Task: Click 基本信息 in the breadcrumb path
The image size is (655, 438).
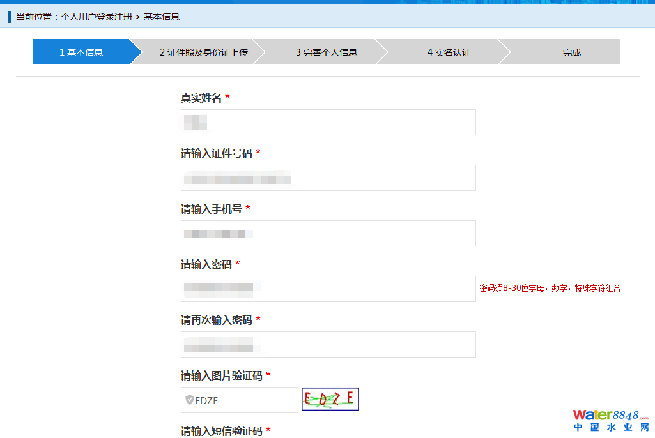Action: coord(162,17)
